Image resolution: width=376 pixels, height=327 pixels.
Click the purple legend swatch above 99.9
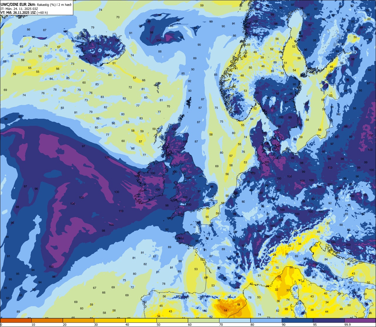[360, 320]
